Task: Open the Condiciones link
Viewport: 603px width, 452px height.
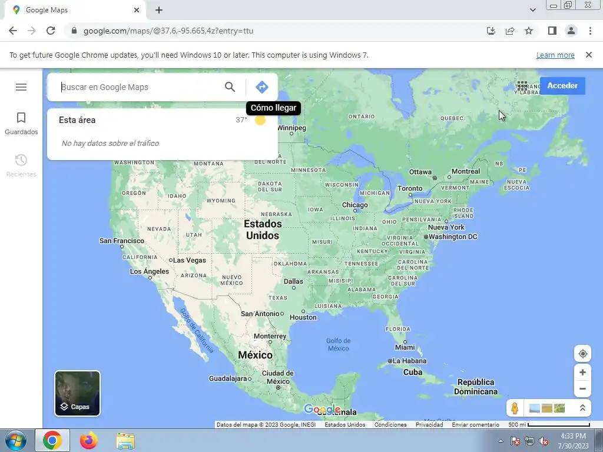Action: click(x=390, y=425)
